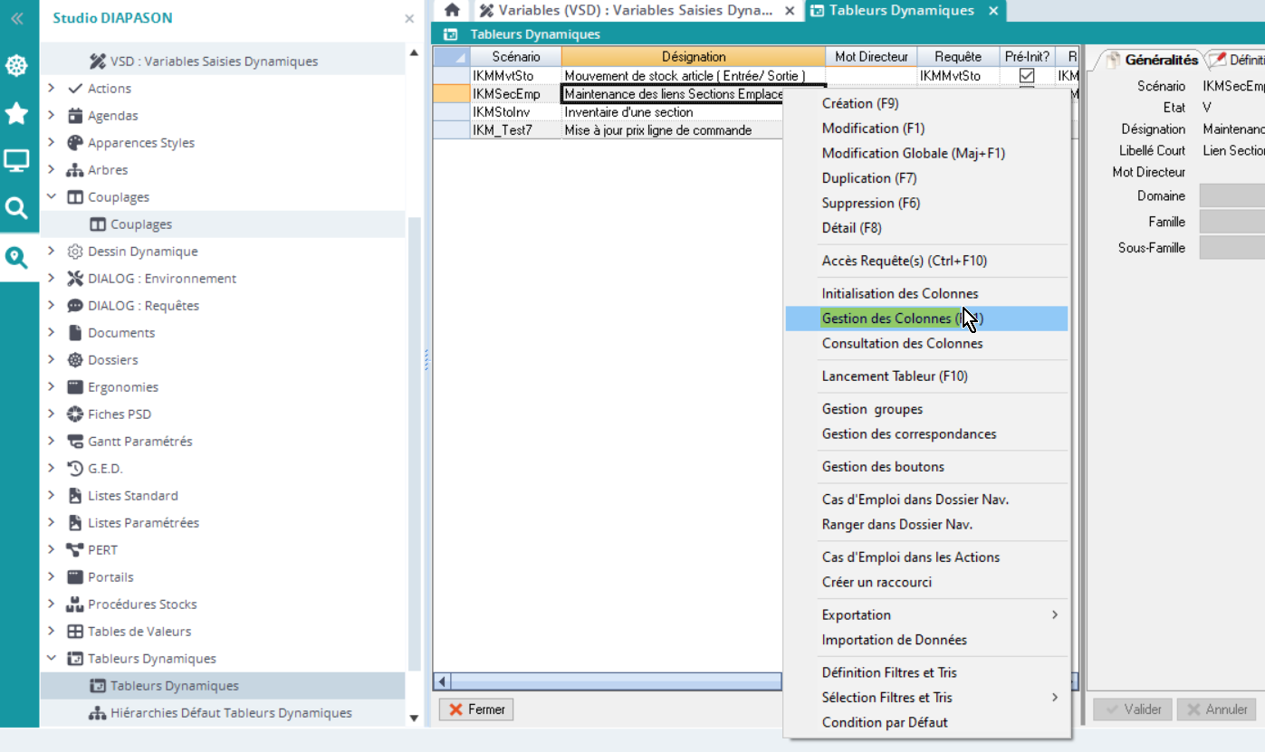Screen dimensions: 1265x752
Task: Collapse the Couplages tree node
Action: pos(53,197)
